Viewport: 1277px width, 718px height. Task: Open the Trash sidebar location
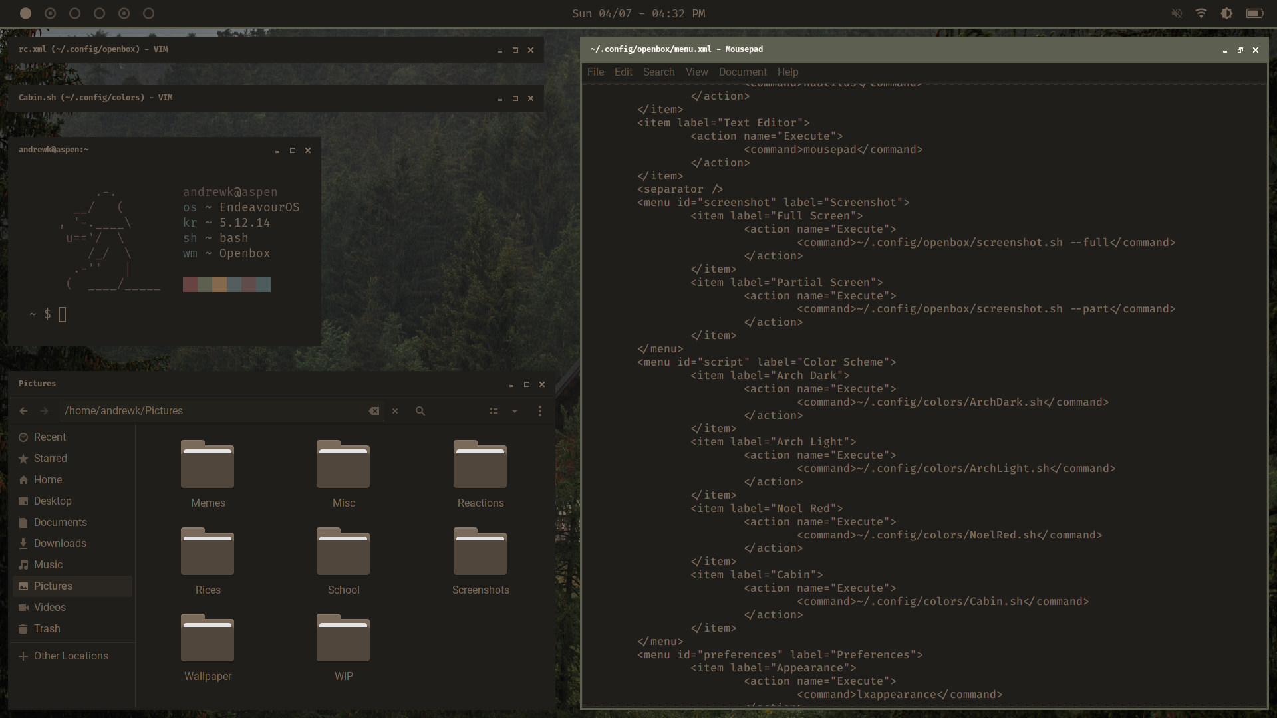[x=47, y=628]
